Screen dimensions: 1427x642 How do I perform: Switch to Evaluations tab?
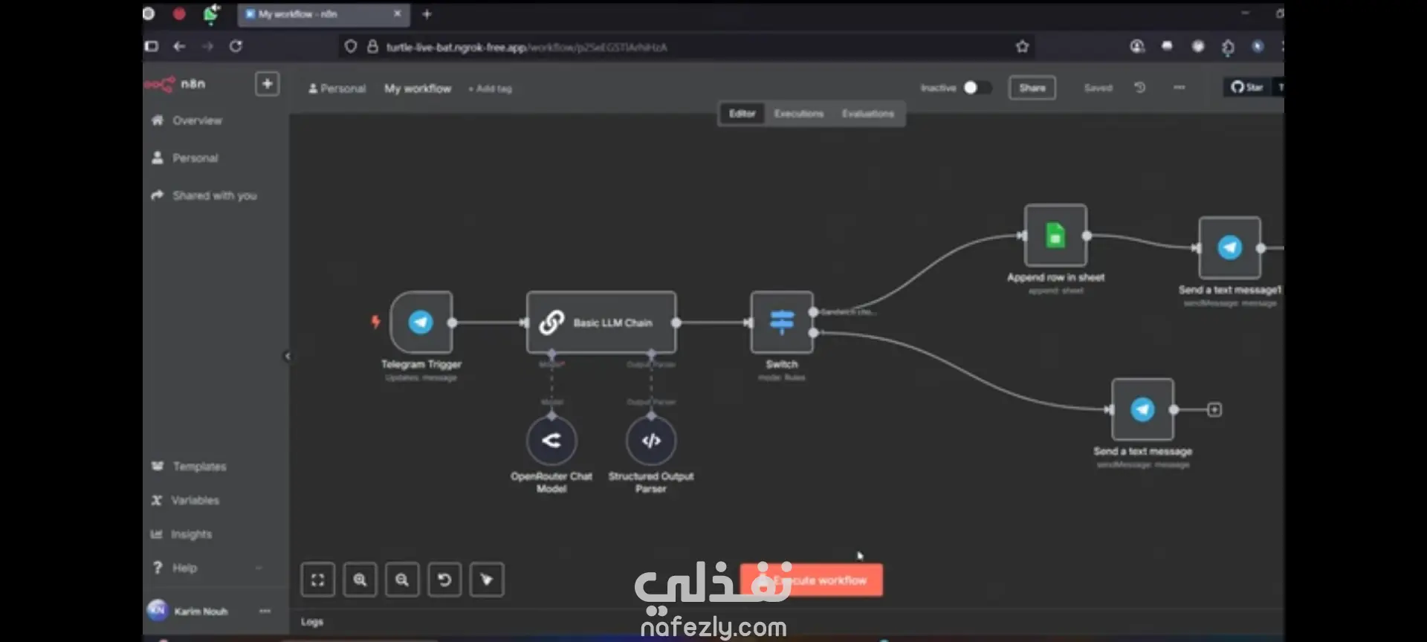(x=868, y=114)
